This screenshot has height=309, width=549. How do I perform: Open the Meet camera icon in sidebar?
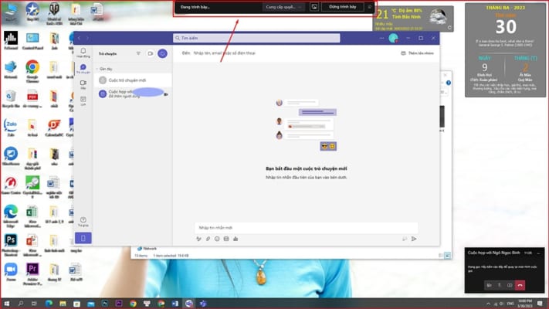[83, 84]
